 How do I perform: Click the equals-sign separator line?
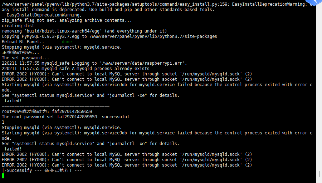pyautogui.click(x=56, y=106)
